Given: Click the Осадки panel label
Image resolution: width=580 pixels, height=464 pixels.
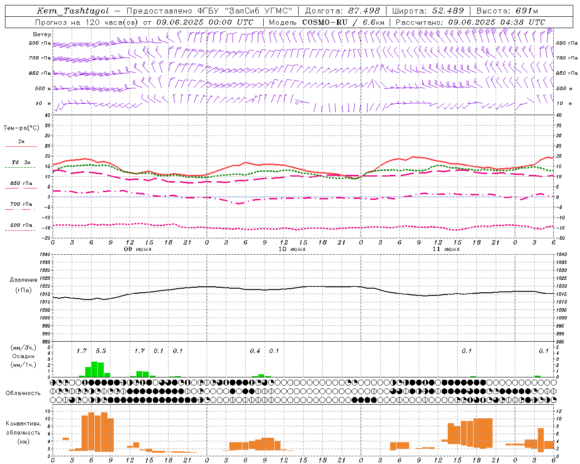Looking at the screenshot, I should pos(23,356).
